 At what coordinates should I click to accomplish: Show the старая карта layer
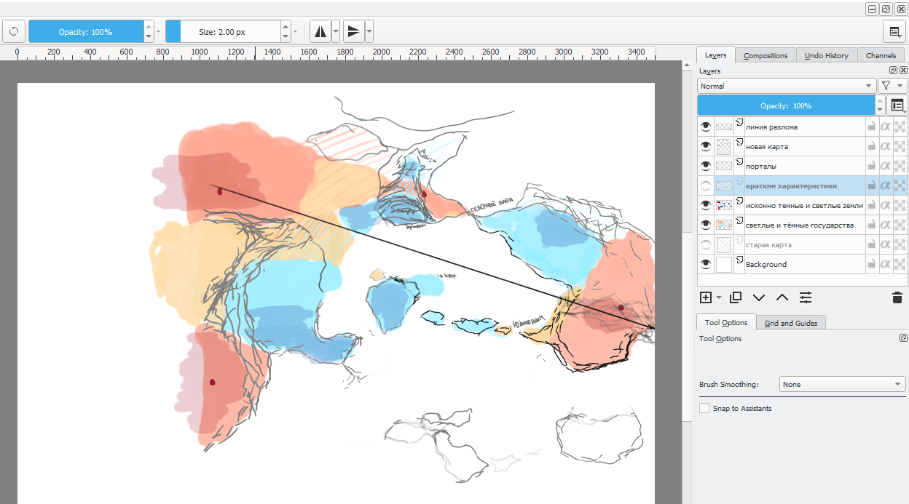click(705, 245)
